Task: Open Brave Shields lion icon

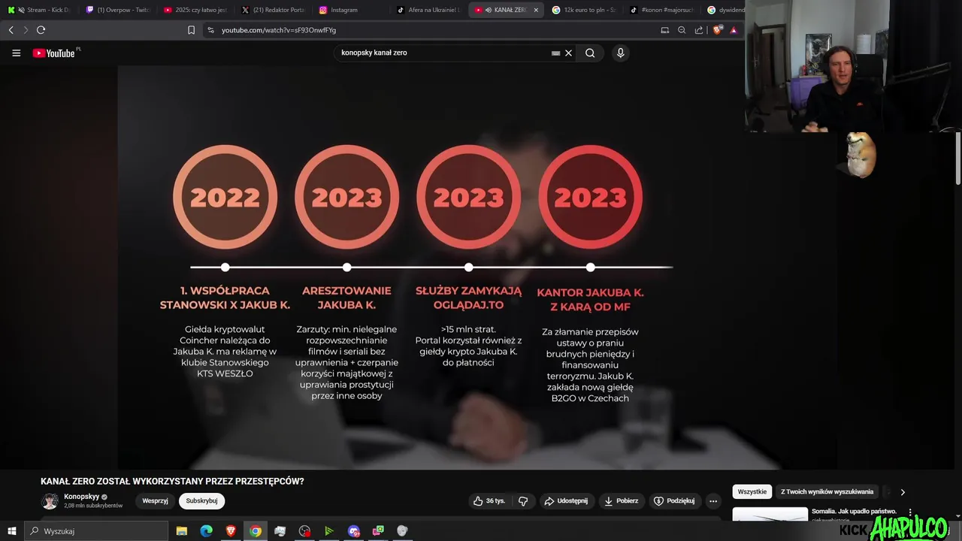Action: click(717, 30)
